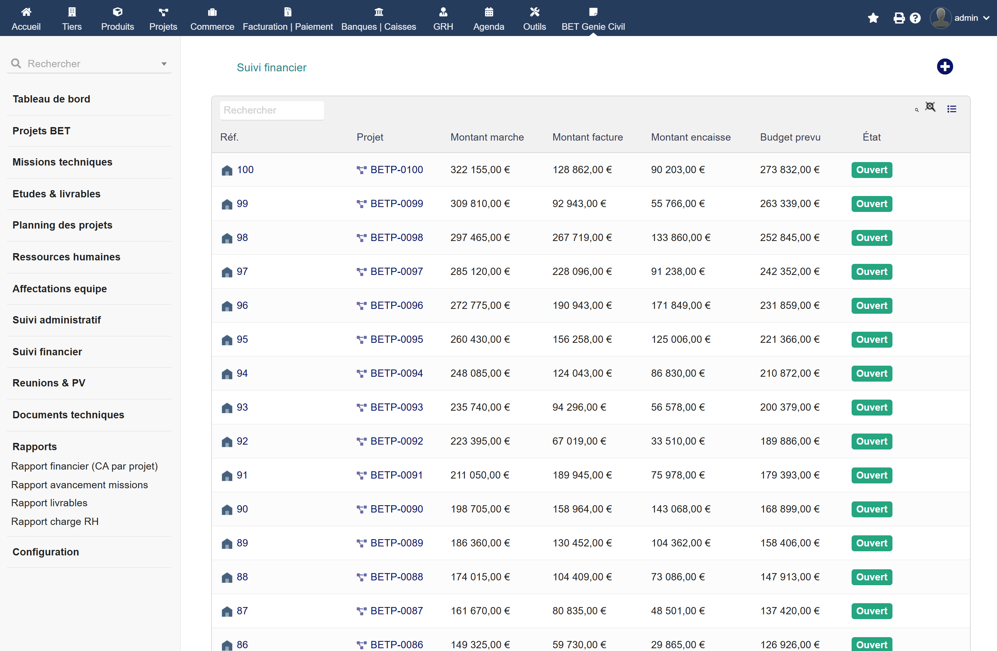Open project link BETP-0098
The width and height of the screenshot is (997, 651).
[396, 238]
